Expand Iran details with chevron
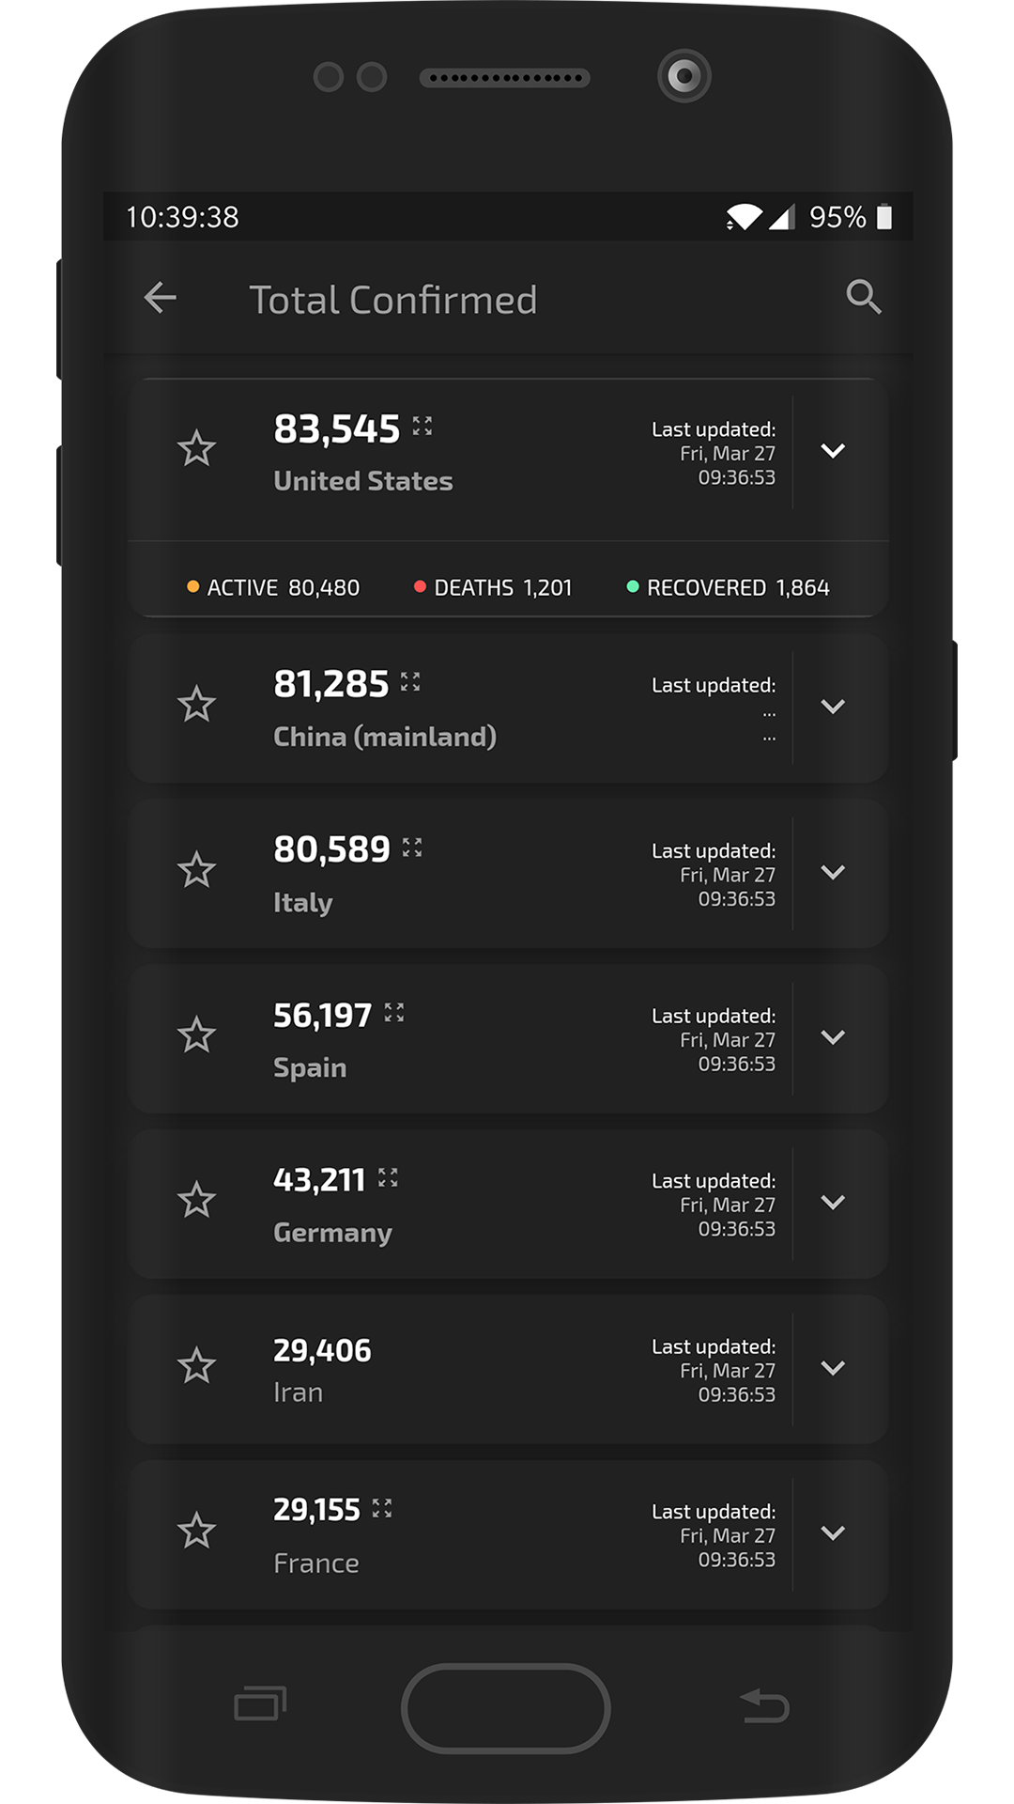Image resolution: width=1014 pixels, height=1804 pixels. (833, 1368)
